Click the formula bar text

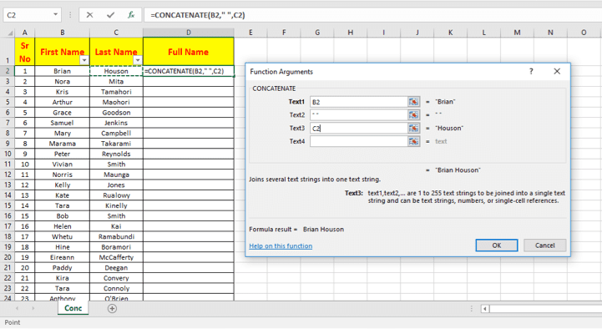(x=198, y=15)
